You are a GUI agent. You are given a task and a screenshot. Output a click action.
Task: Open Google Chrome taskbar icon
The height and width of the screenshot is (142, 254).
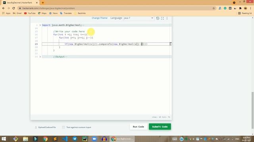tap(45, 139)
